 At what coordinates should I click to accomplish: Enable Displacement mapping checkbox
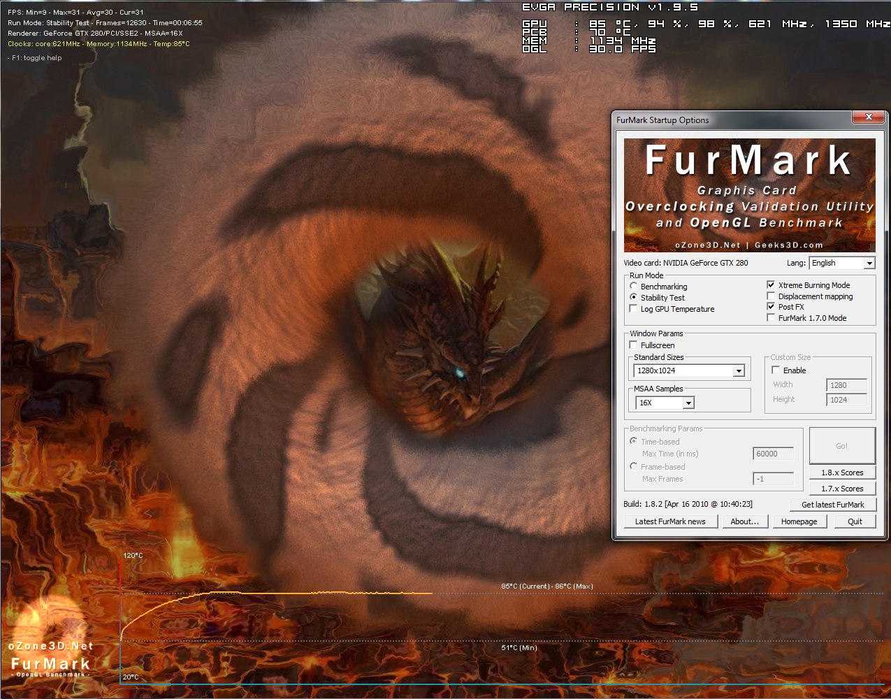771,296
